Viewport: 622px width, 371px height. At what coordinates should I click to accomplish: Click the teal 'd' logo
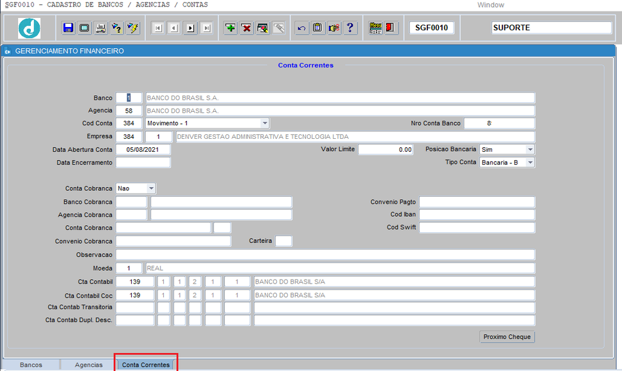pos(30,28)
